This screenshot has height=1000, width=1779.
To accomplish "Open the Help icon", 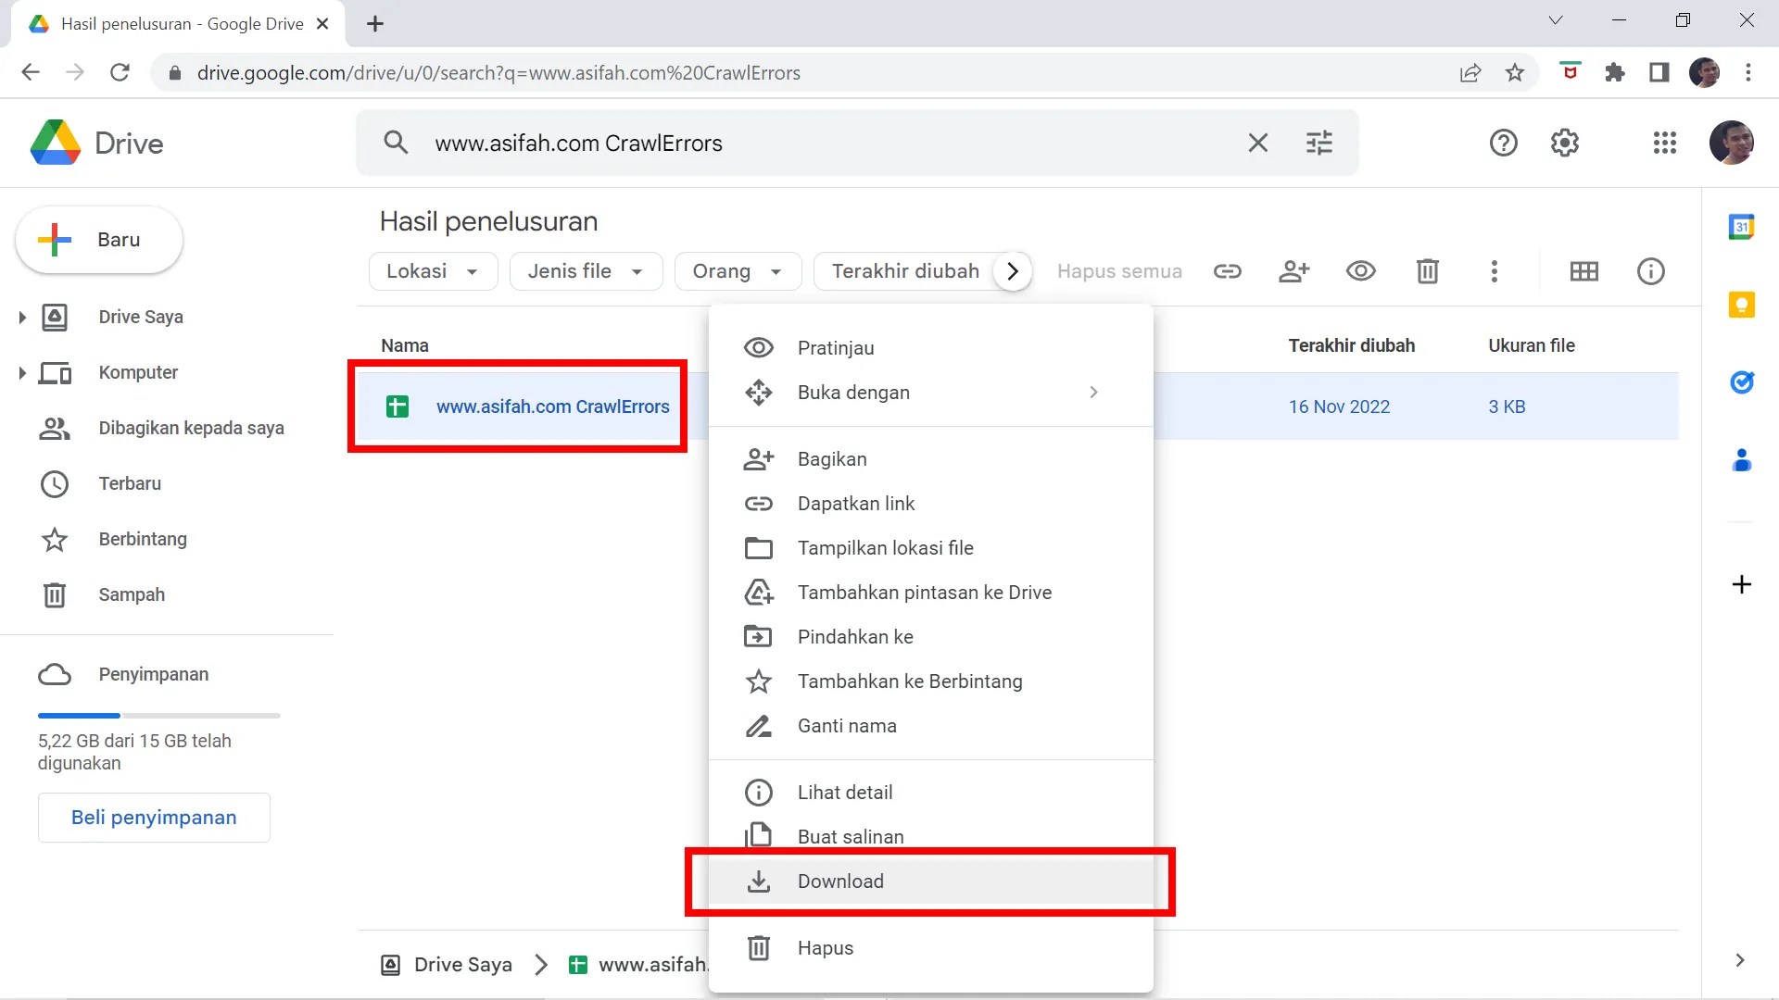I will [1504, 143].
